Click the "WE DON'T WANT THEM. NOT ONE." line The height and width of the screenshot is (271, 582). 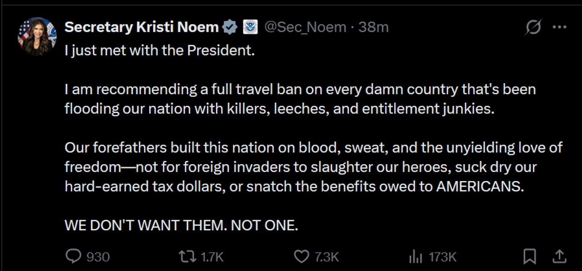click(x=181, y=225)
